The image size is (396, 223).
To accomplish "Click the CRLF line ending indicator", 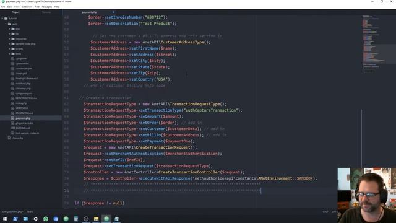I will pos(325,212).
